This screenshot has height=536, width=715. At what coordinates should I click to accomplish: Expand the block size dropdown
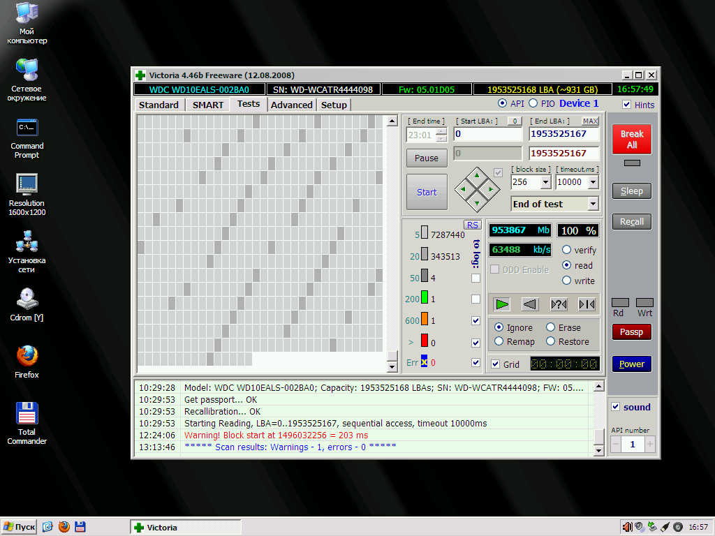(545, 182)
